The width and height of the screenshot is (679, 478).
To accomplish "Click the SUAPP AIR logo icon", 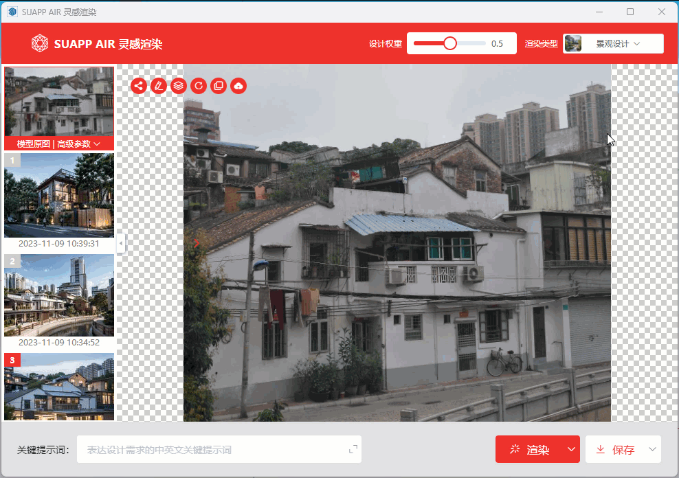I will coord(40,43).
